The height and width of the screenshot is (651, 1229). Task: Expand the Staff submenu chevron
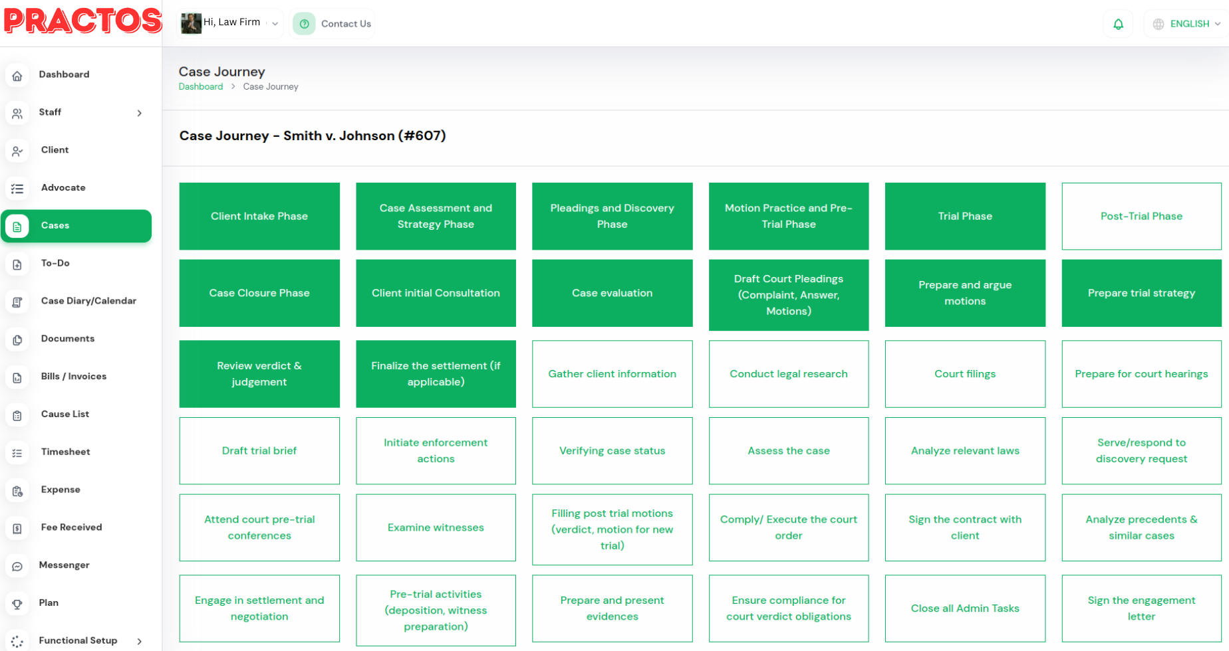(139, 113)
